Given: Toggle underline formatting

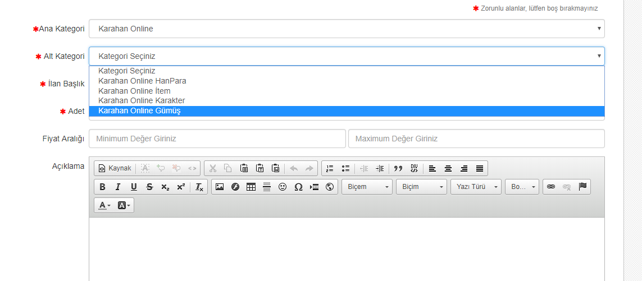Looking at the screenshot, I should 134,187.
